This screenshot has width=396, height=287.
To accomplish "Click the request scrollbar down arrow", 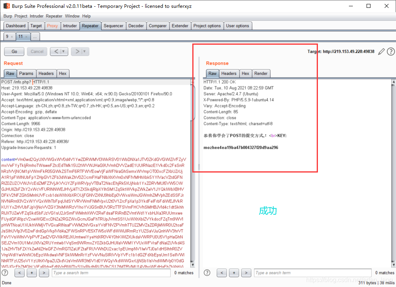I will pyautogui.click(x=193, y=265).
